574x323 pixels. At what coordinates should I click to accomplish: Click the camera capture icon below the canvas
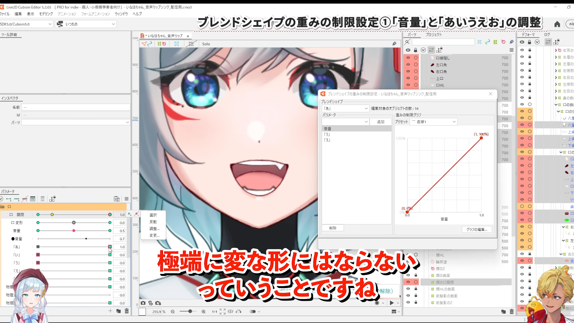[143, 303]
